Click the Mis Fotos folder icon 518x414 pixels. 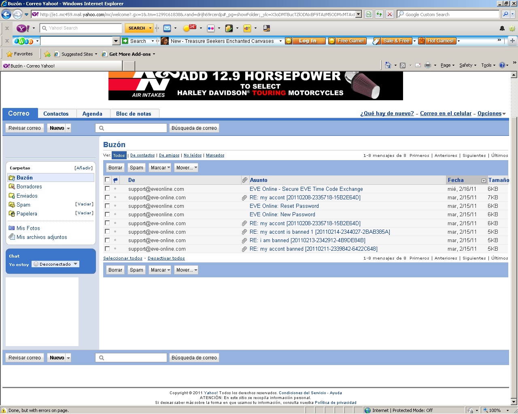coord(12,228)
